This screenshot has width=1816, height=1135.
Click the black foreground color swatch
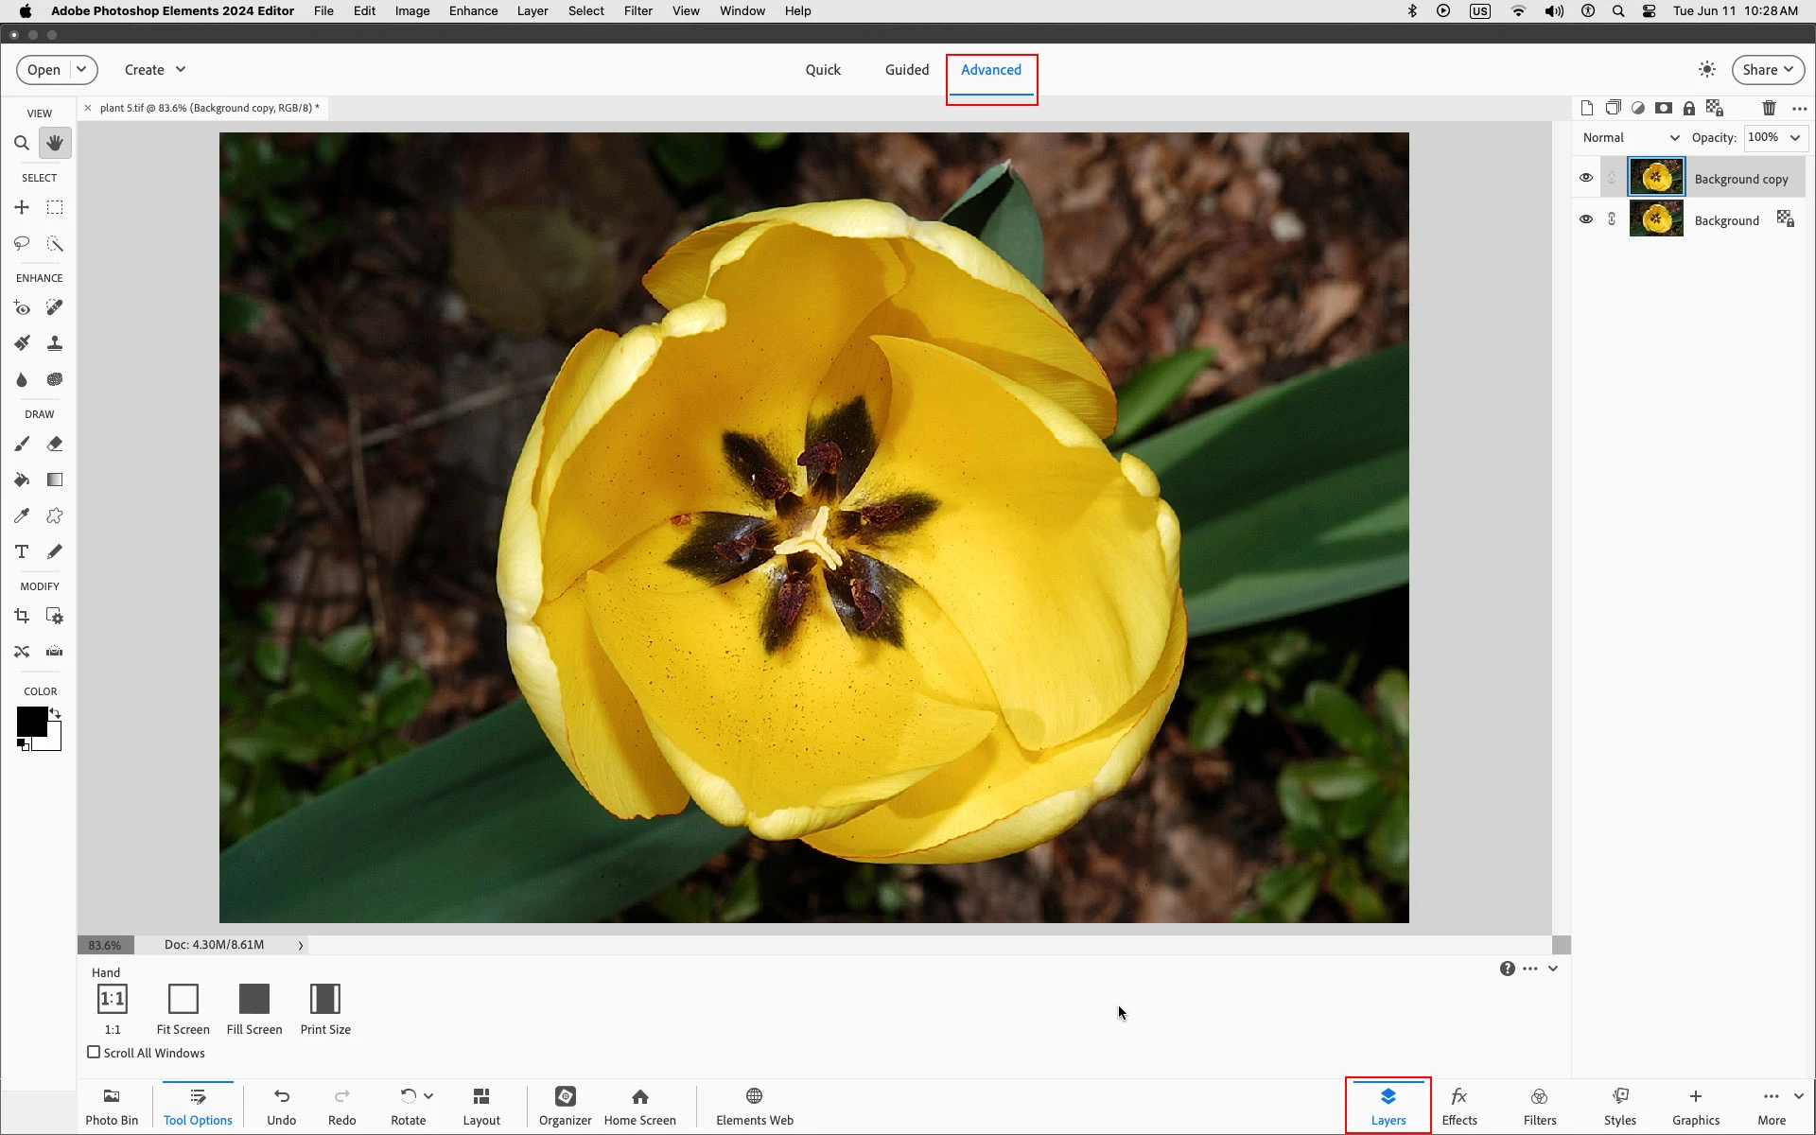pos(30,721)
